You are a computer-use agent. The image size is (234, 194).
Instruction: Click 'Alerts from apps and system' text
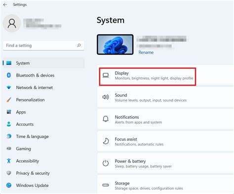pos(138,122)
